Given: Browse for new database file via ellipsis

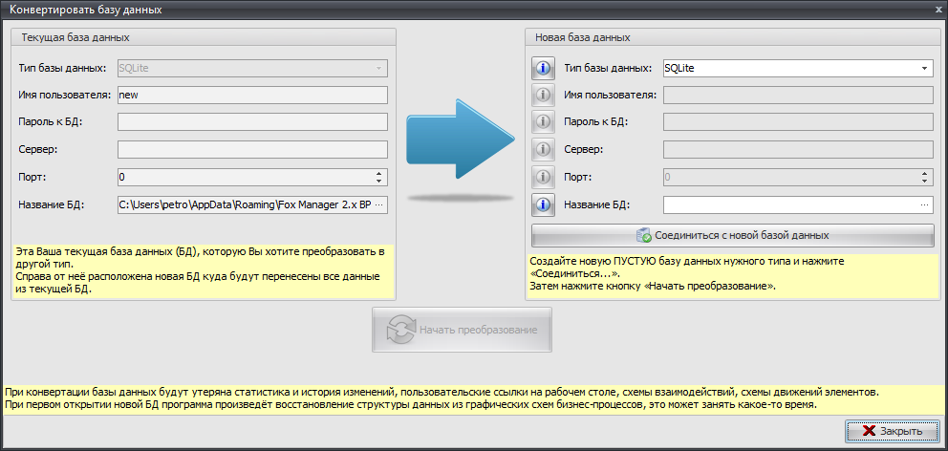Looking at the screenshot, I should coord(924,204).
